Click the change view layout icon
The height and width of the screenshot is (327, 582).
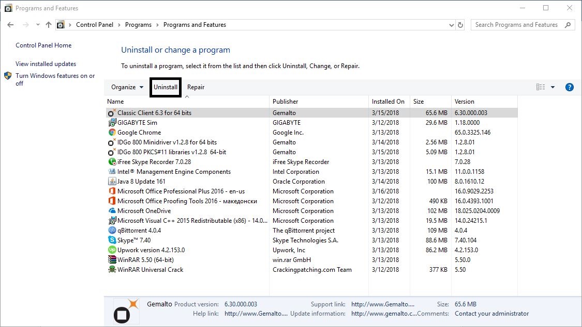click(x=541, y=87)
